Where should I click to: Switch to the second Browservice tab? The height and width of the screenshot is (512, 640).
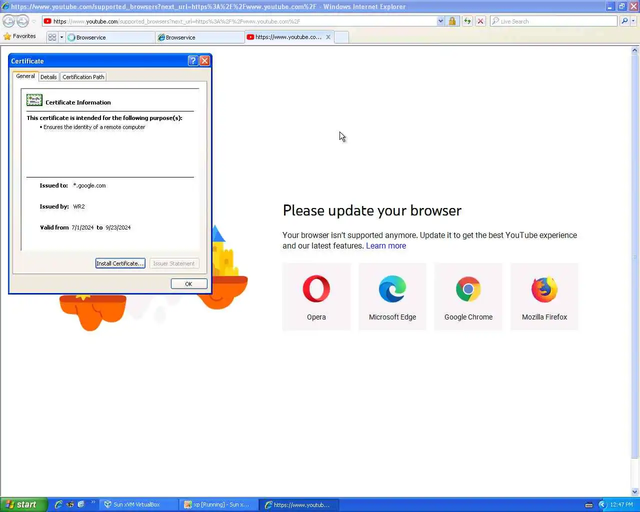click(200, 37)
